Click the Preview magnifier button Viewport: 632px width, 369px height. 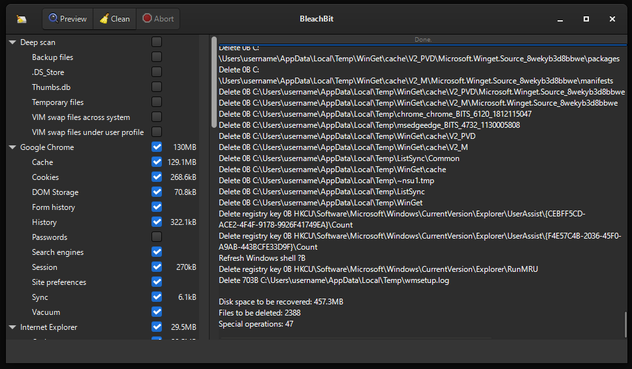68,19
